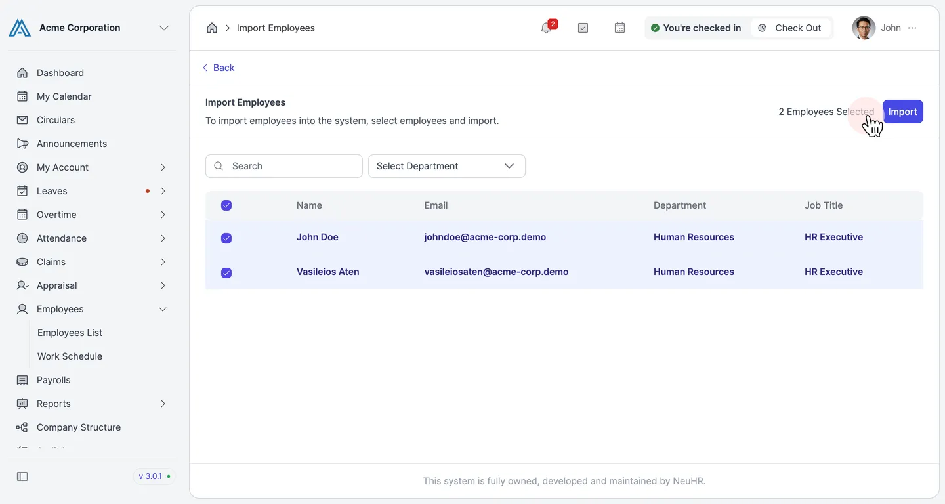945x504 pixels.
Task: Click the Claims coin icon
Action: coord(22,262)
